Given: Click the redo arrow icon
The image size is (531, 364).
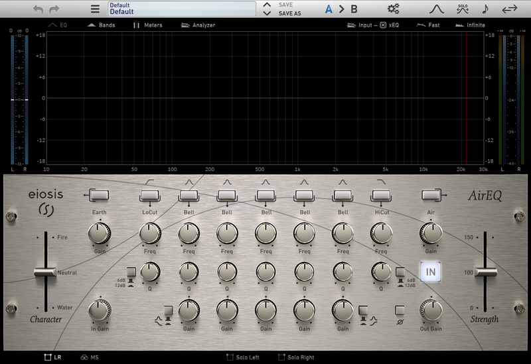Looking at the screenshot, I should pyautogui.click(x=54, y=9).
